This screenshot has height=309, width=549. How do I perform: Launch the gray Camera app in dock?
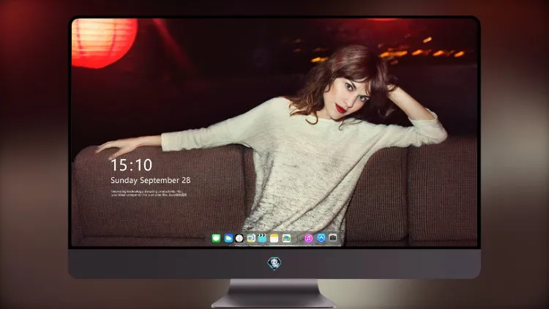pyautogui.click(x=332, y=238)
